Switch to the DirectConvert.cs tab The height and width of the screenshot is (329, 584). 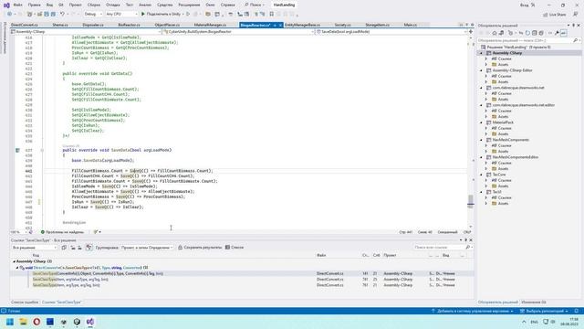(25, 25)
